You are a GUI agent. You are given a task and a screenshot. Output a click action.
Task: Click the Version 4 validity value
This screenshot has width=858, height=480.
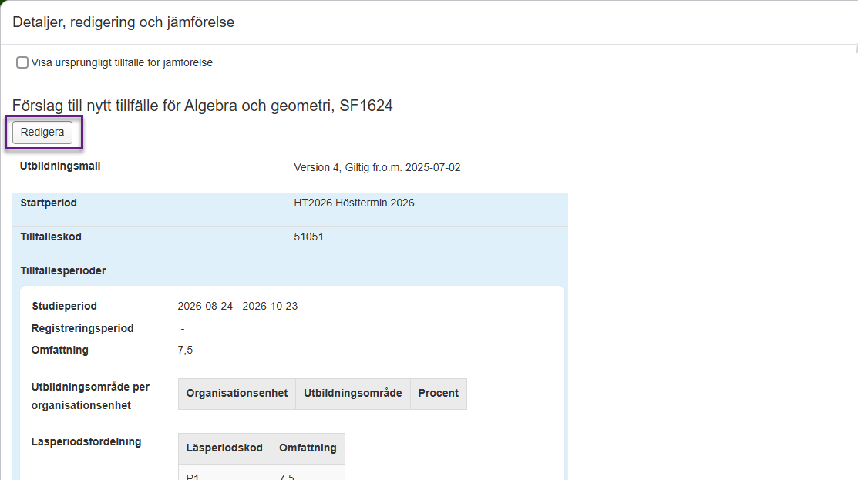coord(377,167)
